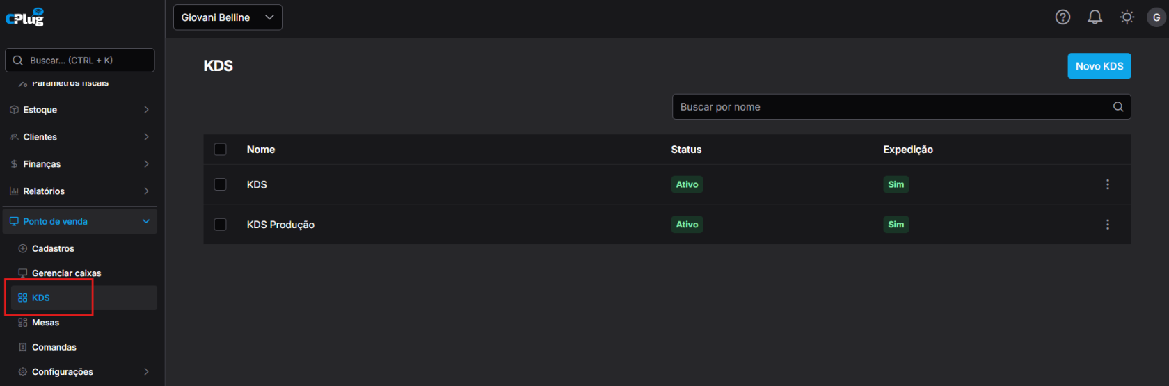Click the Finanças dollar icon

(x=14, y=164)
